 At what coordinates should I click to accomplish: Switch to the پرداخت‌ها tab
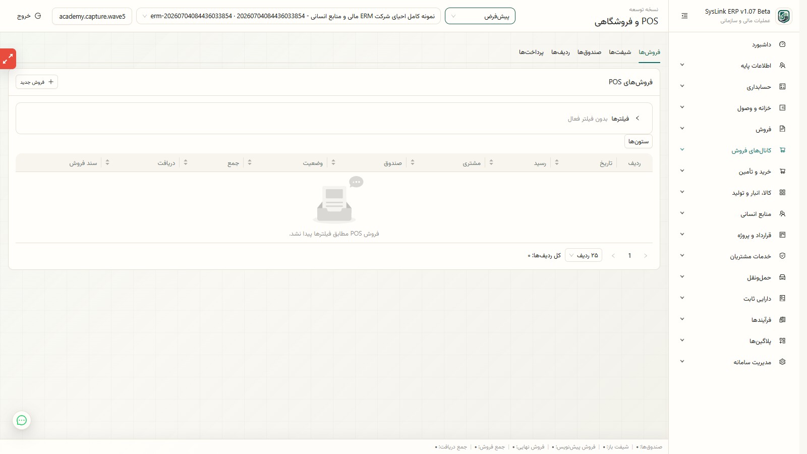[x=531, y=52]
